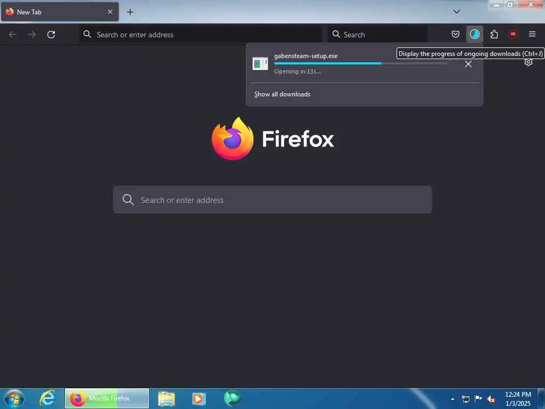Click the gabensteam-setup.exe file icon
545x409 pixels.
click(x=260, y=64)
